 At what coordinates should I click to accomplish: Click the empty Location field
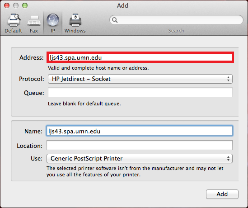[x=140, y=145]
